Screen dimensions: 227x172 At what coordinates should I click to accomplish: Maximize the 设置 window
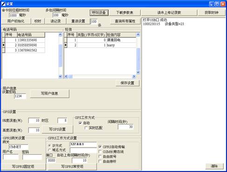[x=217, y=4]
